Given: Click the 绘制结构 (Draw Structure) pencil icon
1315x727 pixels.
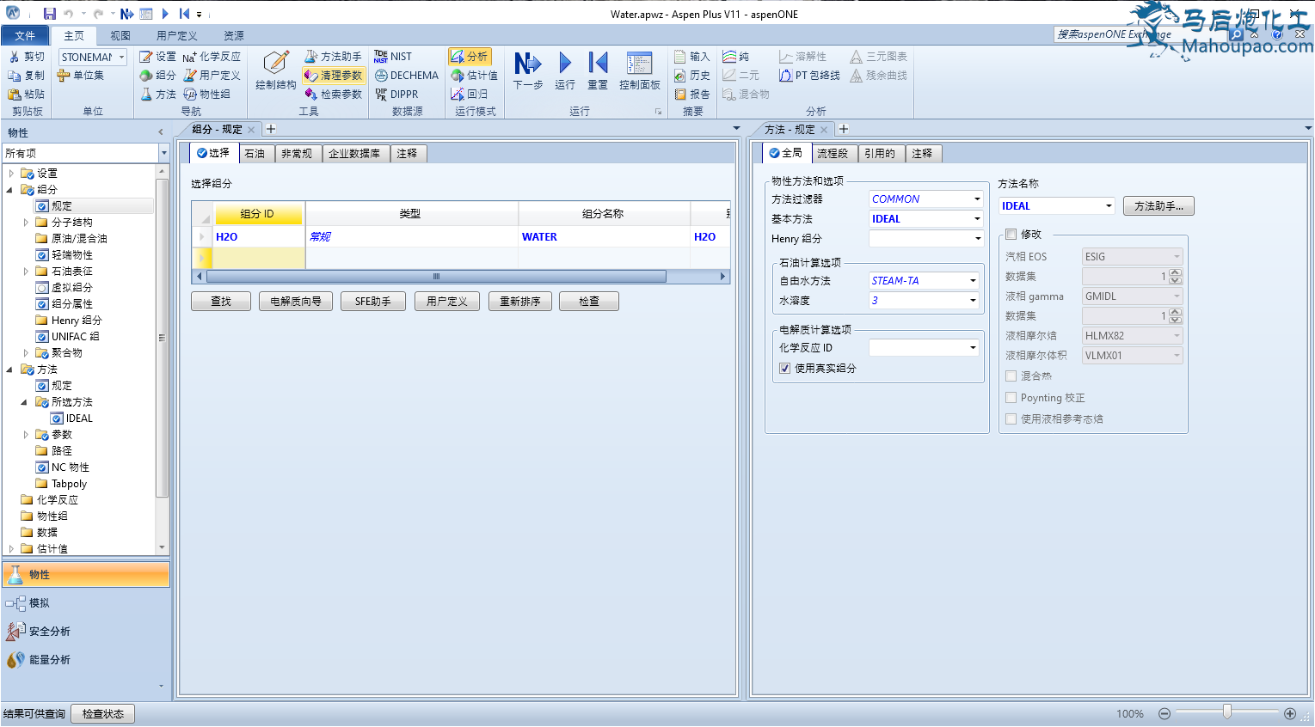Looking at the screenshot, I should 276,63.
